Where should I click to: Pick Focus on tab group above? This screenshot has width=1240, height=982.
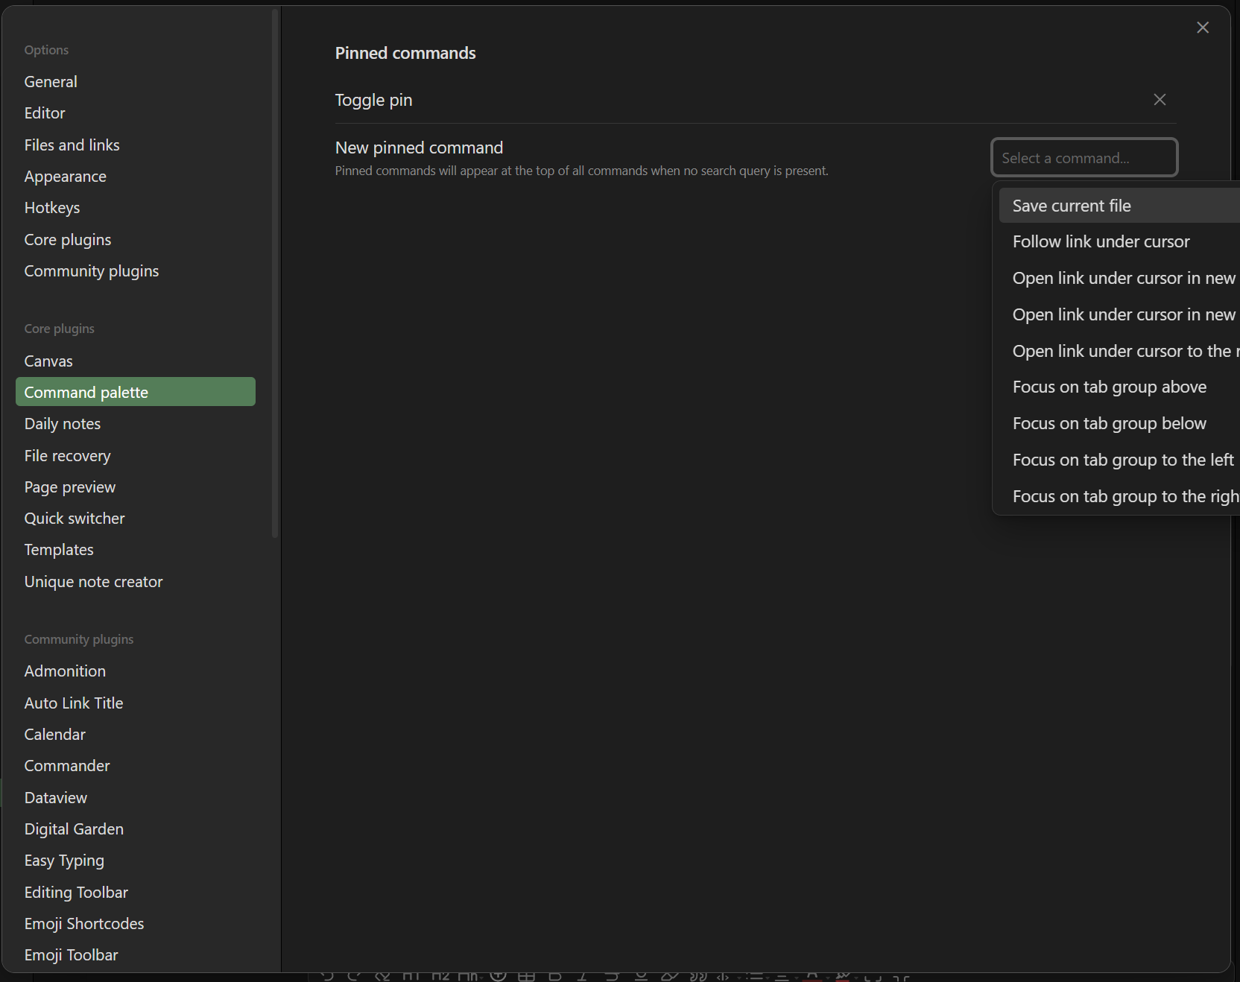pos(1119,387)
